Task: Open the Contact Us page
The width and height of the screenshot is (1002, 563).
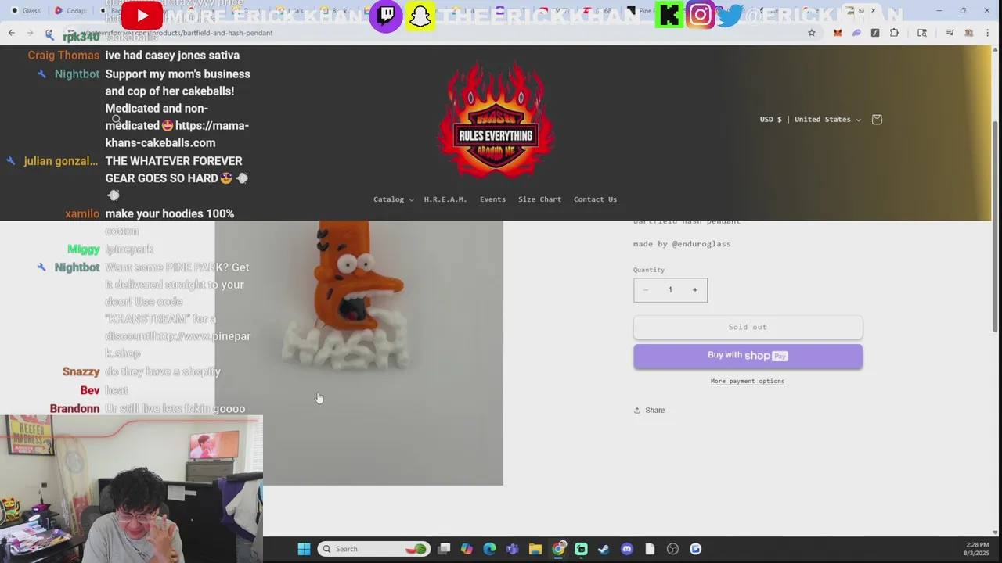Action: [x=595, y=199]
